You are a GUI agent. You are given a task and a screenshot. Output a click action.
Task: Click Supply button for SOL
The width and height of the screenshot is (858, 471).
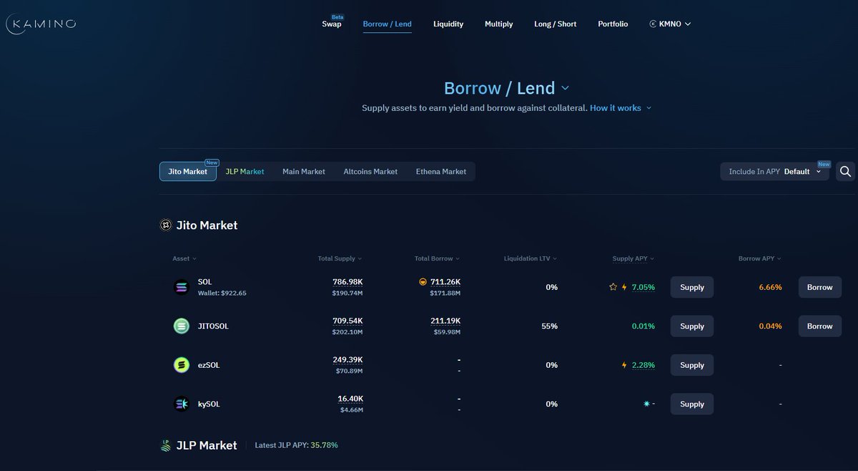point(692,287)
